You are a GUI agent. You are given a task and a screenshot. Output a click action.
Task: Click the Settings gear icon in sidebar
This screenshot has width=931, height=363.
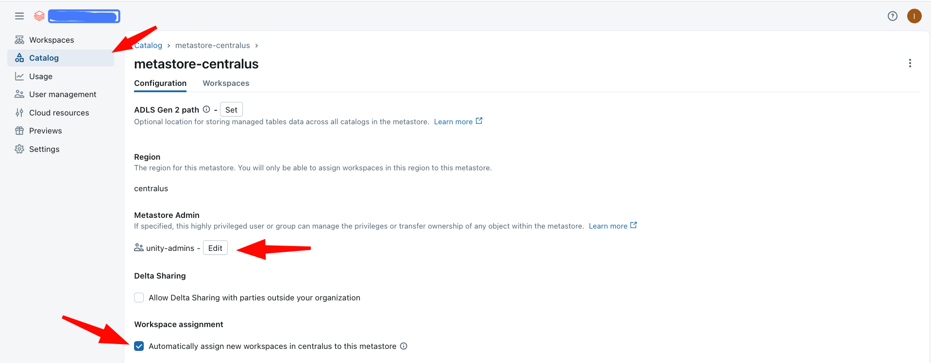point(19,149)
